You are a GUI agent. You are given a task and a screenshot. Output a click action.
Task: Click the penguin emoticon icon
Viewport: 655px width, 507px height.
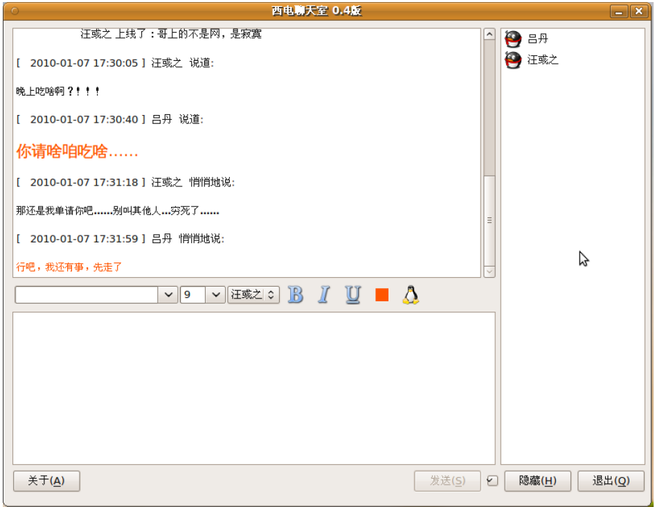pos(411,294)
